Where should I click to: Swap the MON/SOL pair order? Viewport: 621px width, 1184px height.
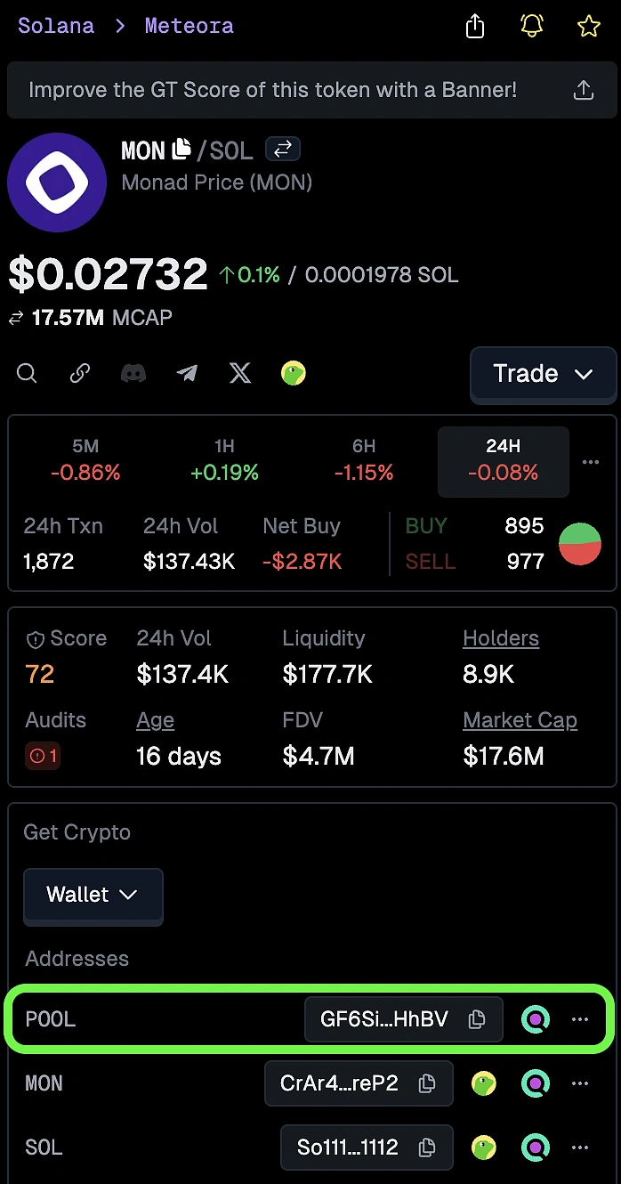(x=283, y=150)
